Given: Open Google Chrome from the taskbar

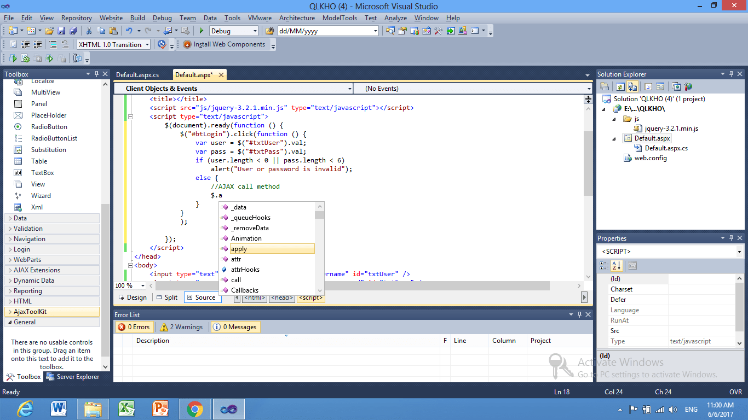Looking at the screenshot, I should [x=194, y=409].
